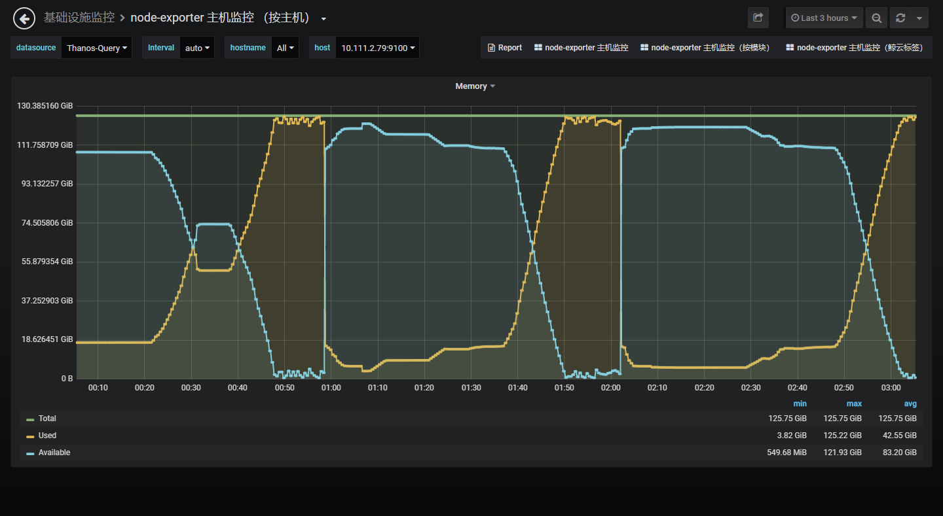Expand the Memory panel title menu
Screen dimensions: 943x516
(475, 86)
